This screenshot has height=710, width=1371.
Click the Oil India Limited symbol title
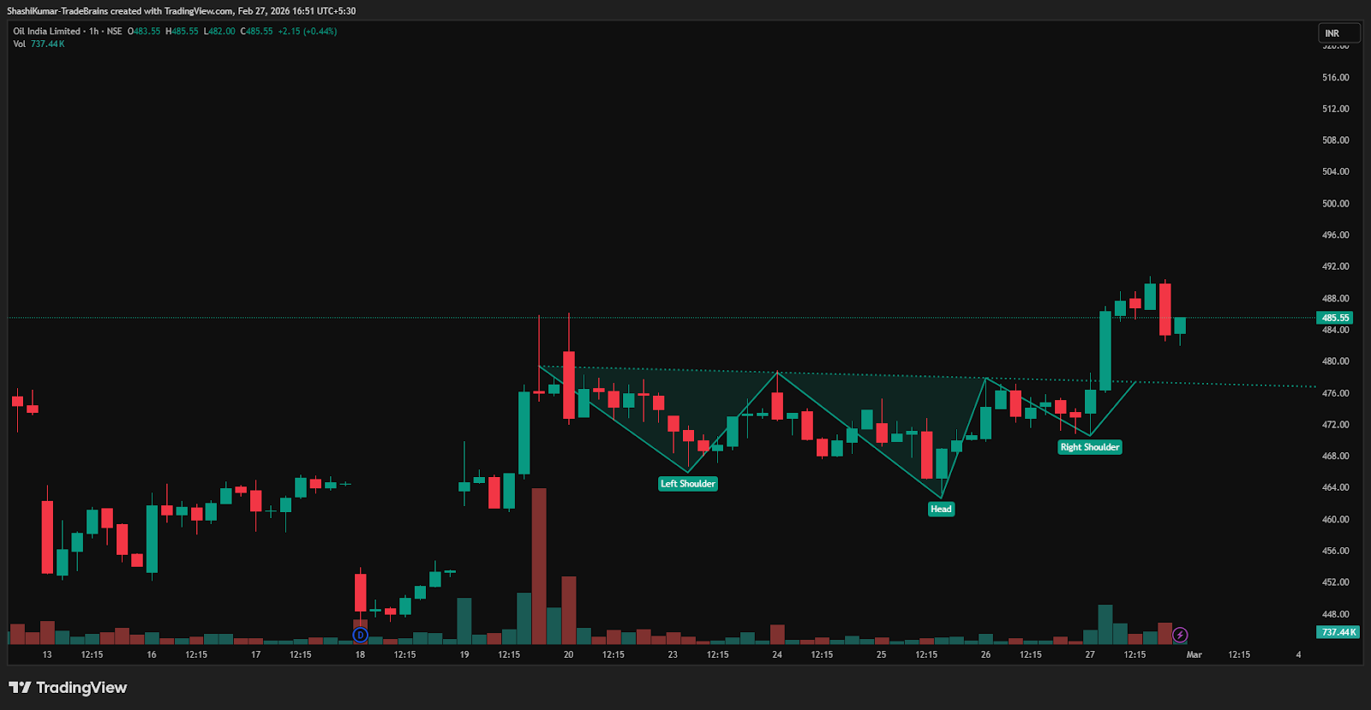(46, 32)
